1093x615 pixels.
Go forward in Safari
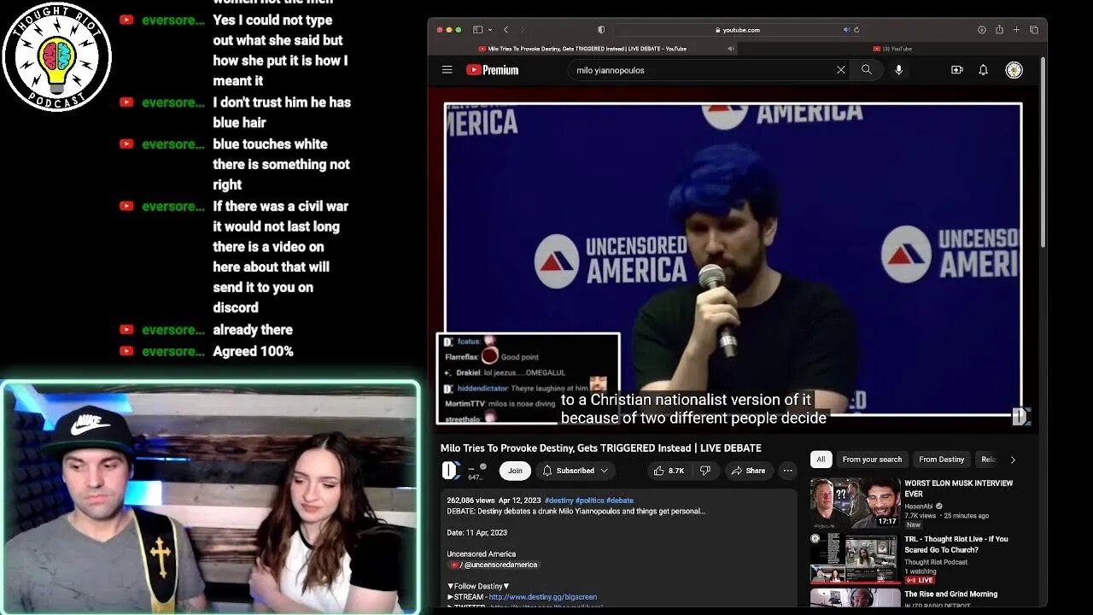[x=523, y=30]
